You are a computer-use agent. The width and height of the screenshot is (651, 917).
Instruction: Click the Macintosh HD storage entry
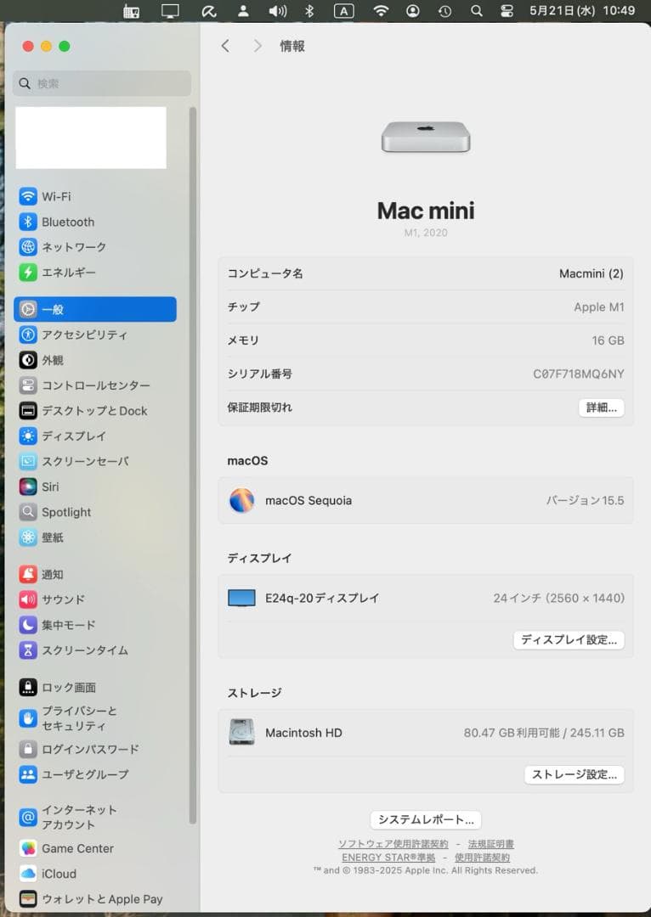pos(426,732)
